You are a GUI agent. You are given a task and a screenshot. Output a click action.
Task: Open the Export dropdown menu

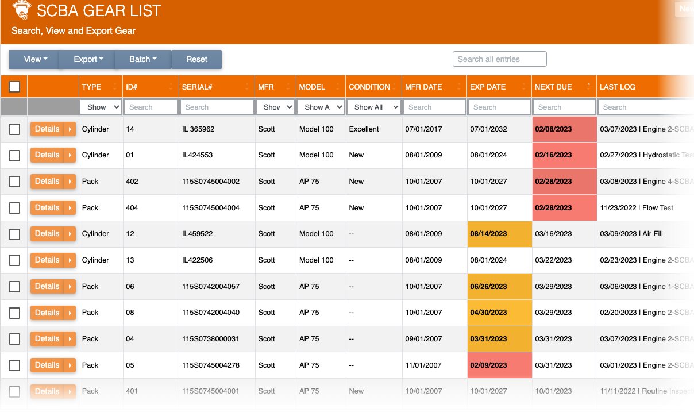point(88,59)
